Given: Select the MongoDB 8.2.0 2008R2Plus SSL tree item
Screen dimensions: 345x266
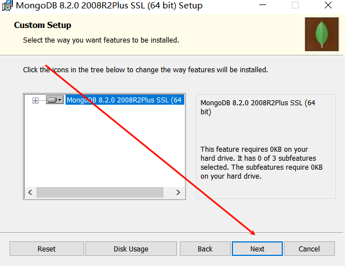Looking at the screenshot, I should (x=125, y=100).
